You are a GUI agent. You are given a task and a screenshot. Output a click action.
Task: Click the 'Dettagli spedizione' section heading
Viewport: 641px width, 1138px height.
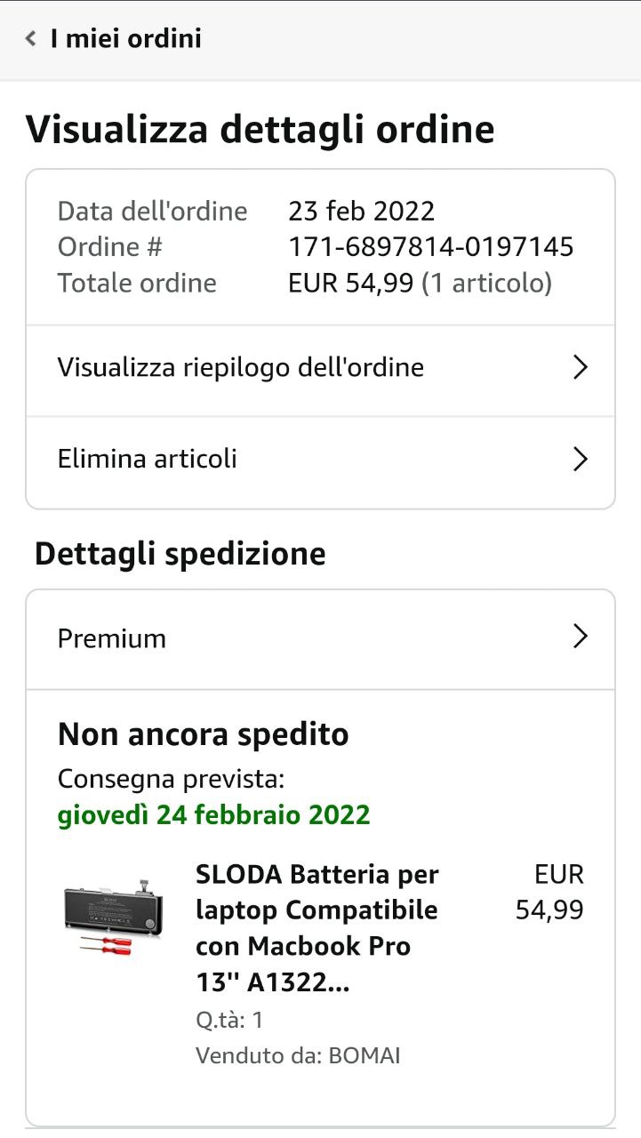pyautogui.click(x=180, y=554)
